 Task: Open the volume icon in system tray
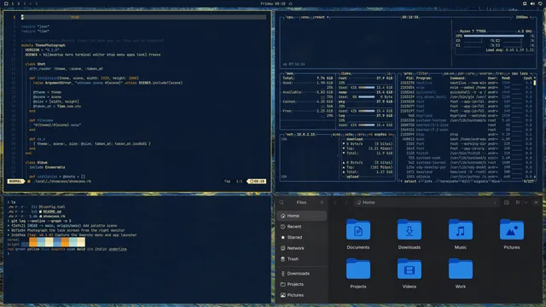click(532, 3)
